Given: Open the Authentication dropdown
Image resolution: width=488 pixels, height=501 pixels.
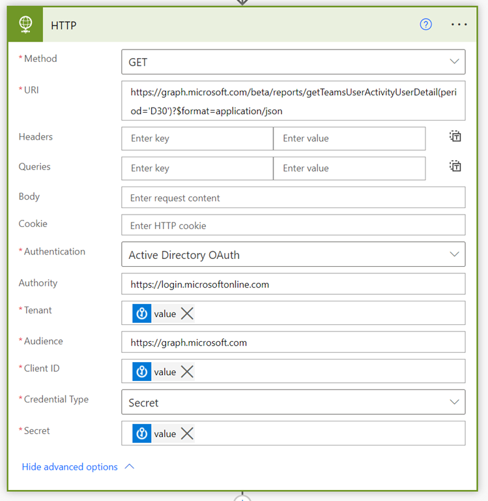Looking at the screenshot, I should coord(293,254).
